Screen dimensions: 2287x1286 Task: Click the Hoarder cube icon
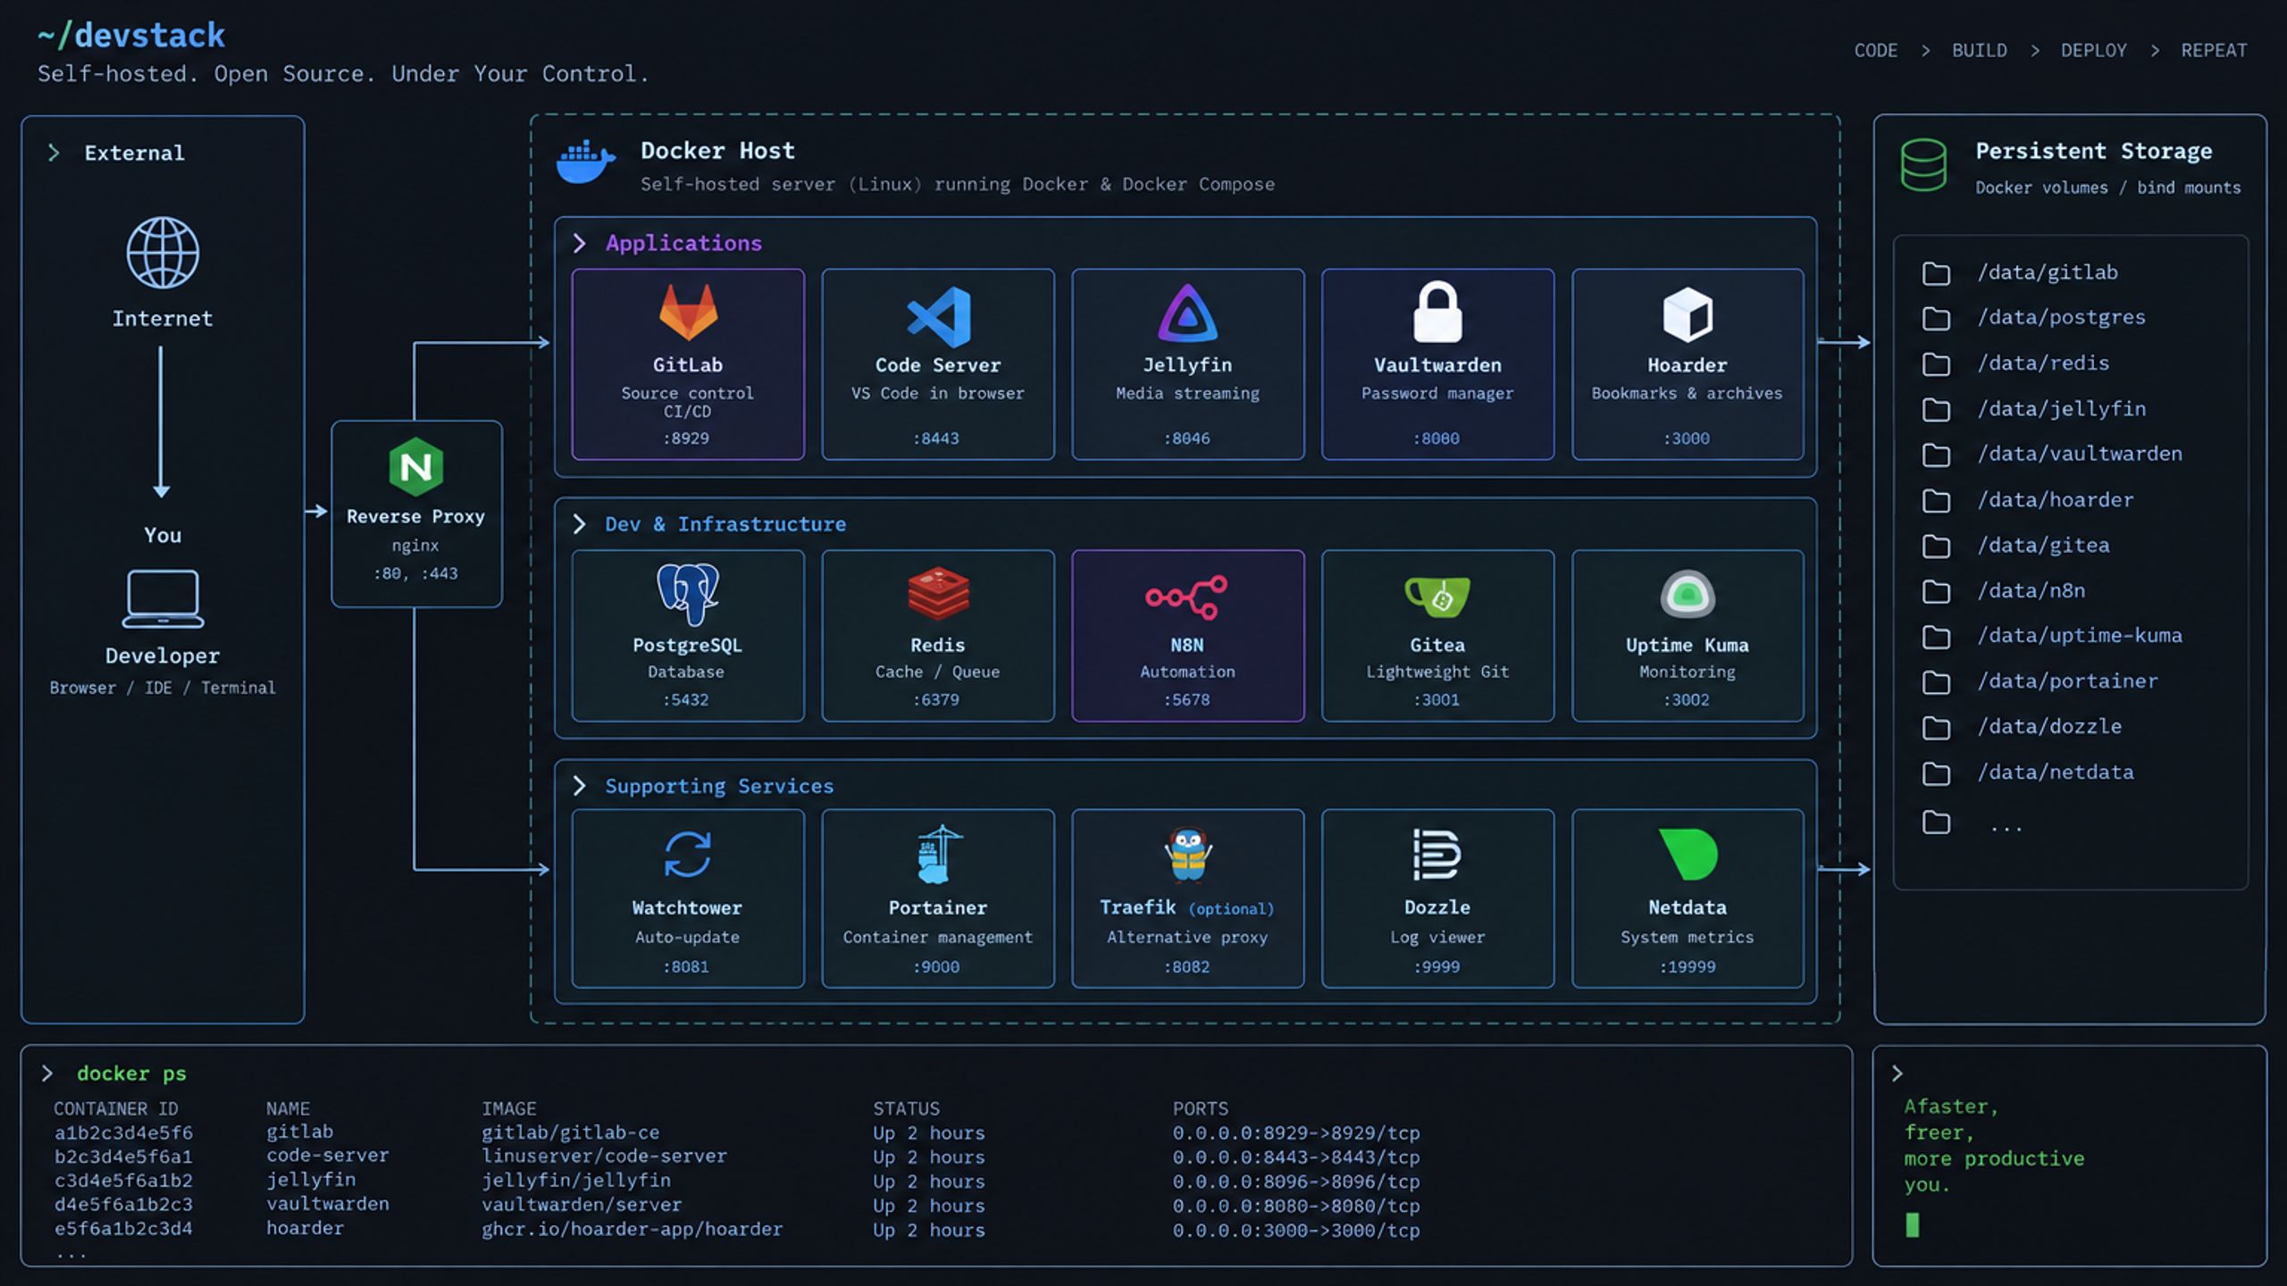1688,314
